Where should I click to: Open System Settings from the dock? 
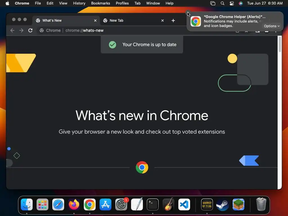[x=121, y=204]
